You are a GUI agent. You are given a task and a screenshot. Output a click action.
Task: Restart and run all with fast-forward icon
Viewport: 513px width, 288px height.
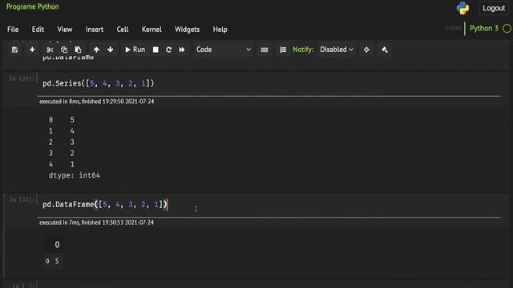pyautogui.click(x=182, y=50)
